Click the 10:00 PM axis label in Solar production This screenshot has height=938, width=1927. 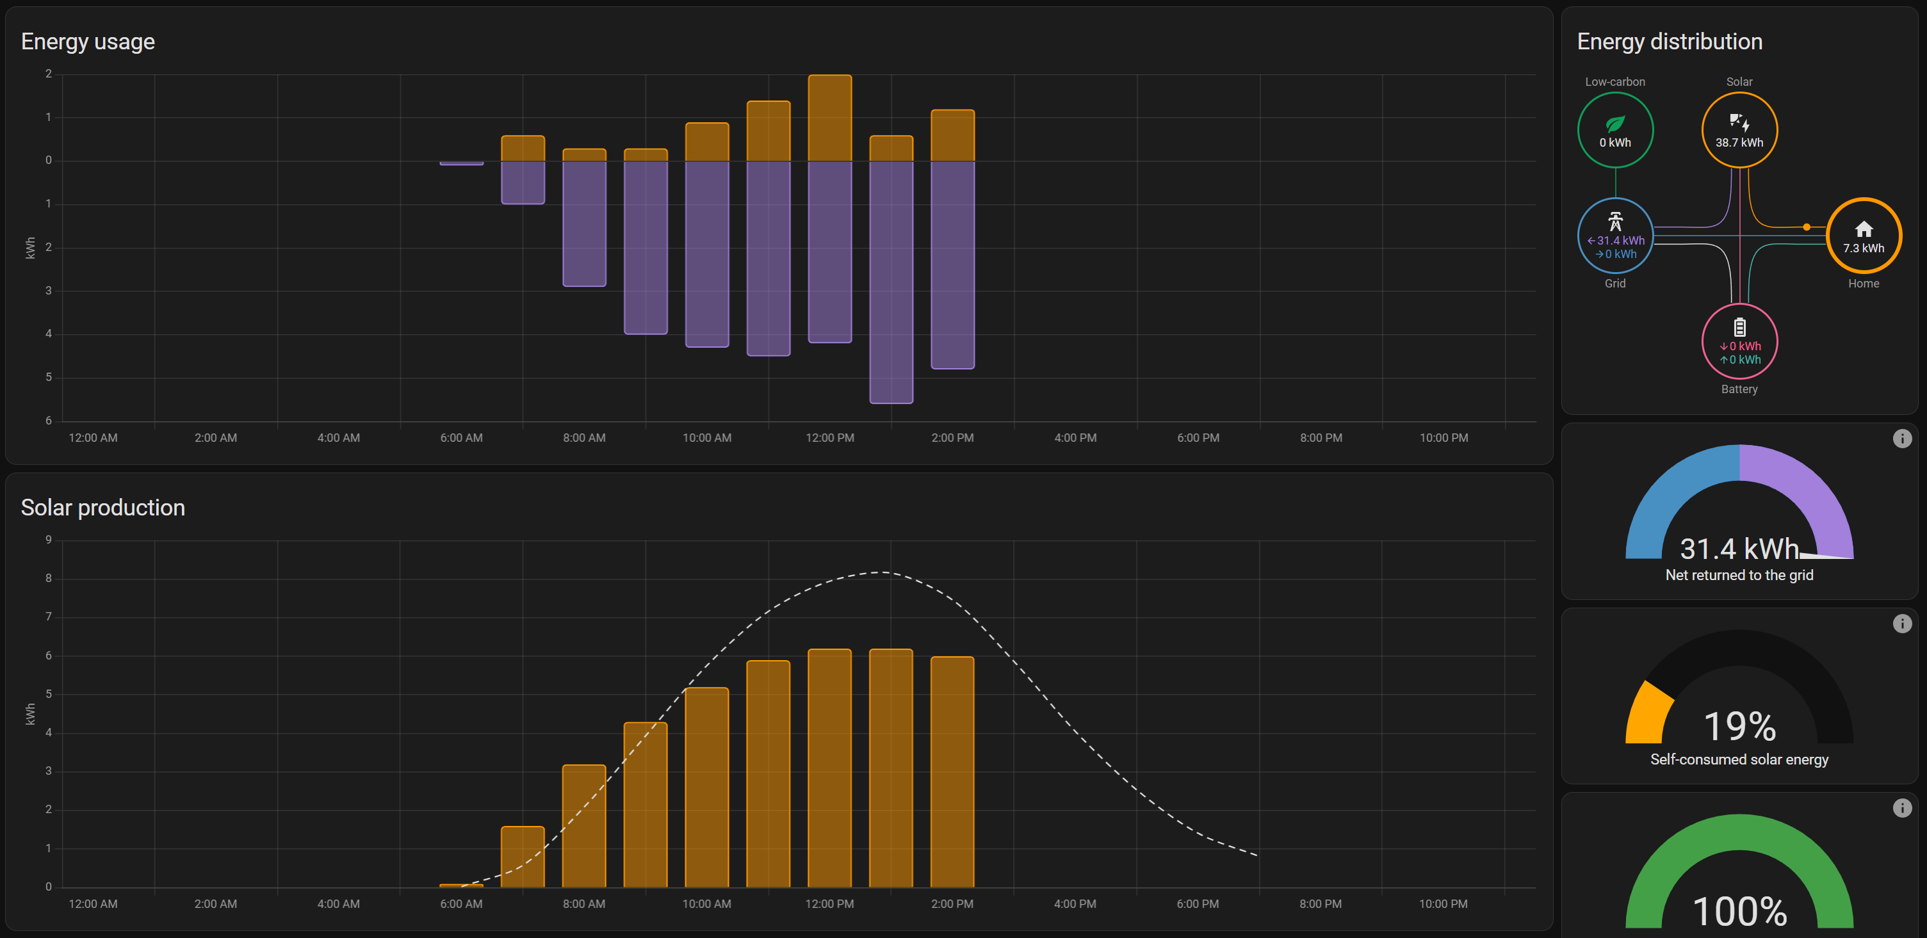(1443, 904)
